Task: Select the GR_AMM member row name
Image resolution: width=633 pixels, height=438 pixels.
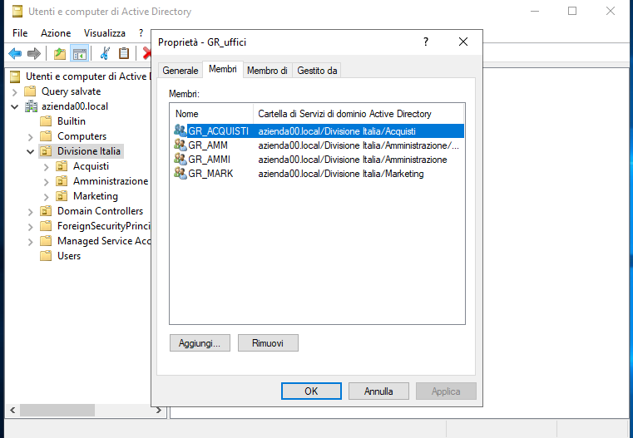Action: [208, 145]
